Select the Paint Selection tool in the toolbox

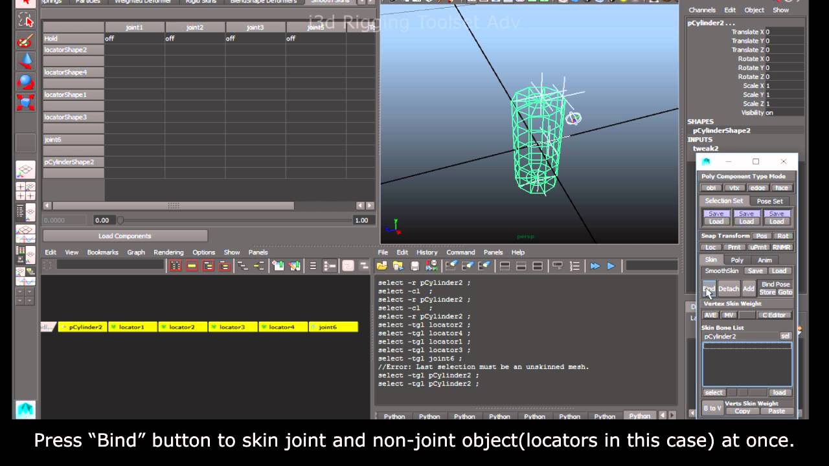(x=25, y=40)
